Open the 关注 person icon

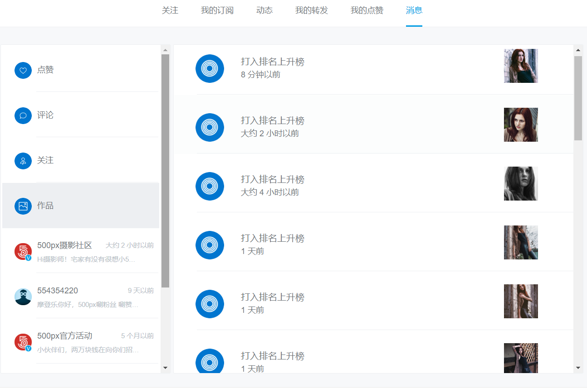(x=23, y=161)
